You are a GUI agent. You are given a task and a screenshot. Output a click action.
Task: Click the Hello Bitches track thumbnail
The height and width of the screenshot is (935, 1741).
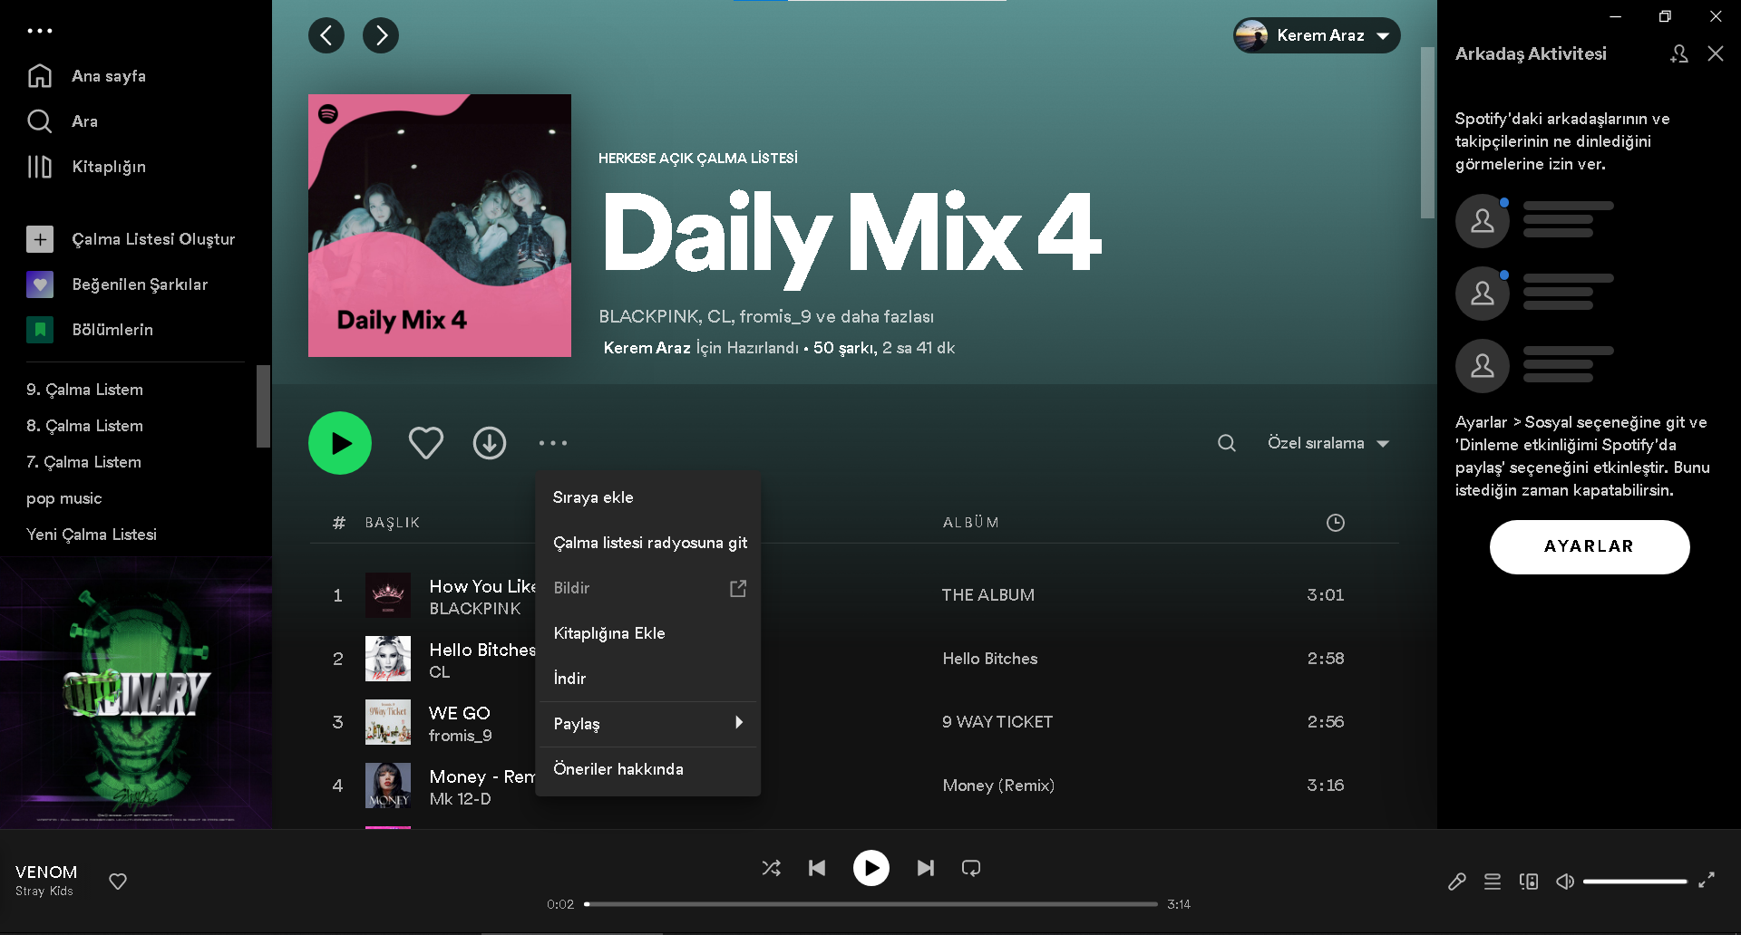click(x=388, y=659)
